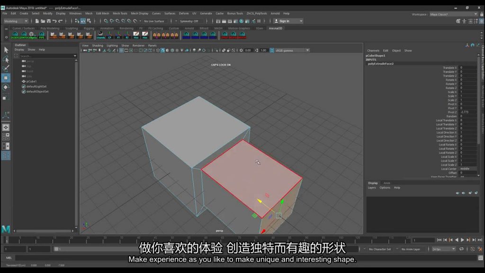Viewport: 485px width, 273px height.
Task: Open the 24 fps frame rate dropdown
Action: (x=443, y=249)
